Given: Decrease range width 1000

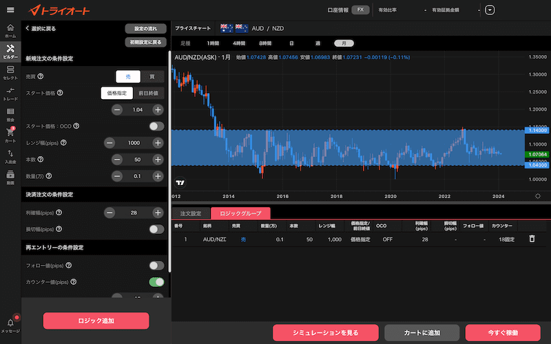Looking at the screenshot, I should tap(110, 142).
